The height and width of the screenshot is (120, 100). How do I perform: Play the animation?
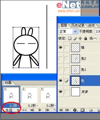point(40,110)
